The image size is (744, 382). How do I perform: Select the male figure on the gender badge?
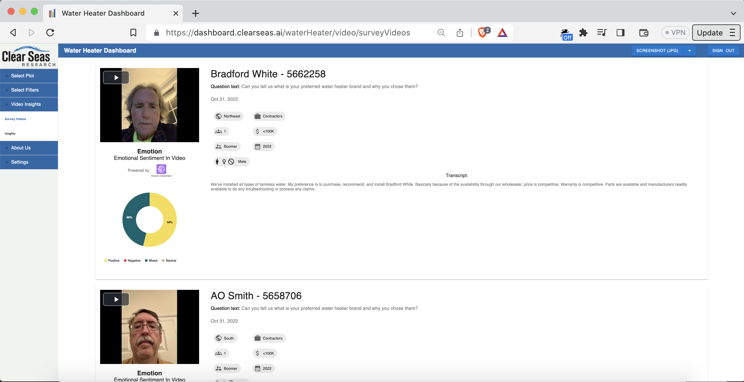[217, 161]
